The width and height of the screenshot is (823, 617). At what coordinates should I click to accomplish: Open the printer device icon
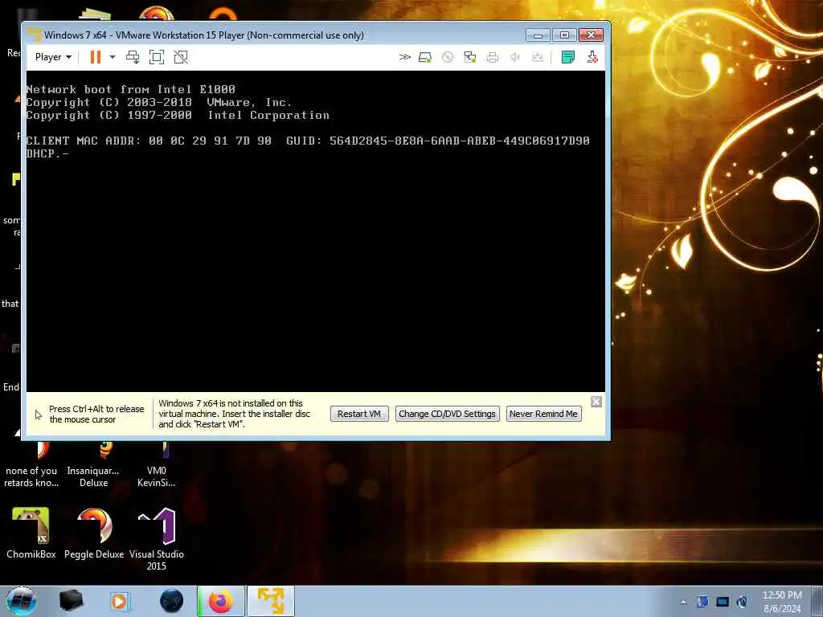493,57
